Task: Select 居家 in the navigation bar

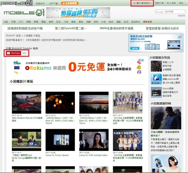Action: (96, 22)
